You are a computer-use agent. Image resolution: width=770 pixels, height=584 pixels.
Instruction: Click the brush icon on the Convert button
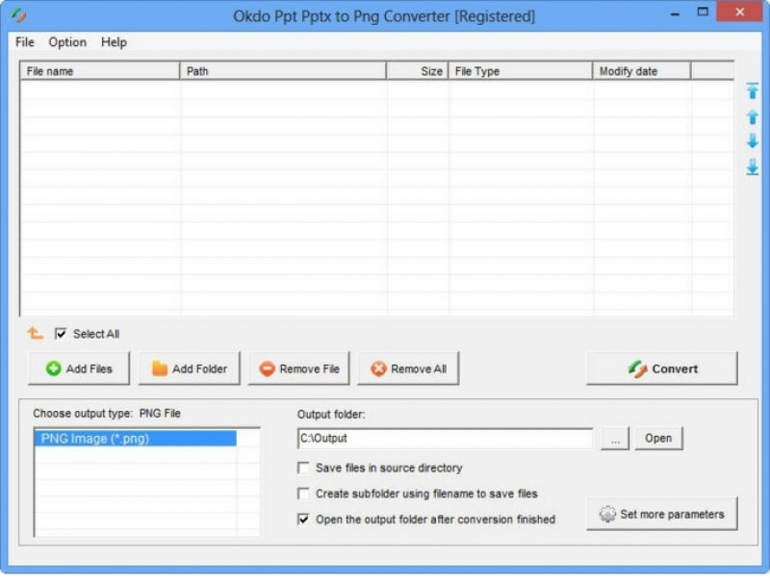637,368
